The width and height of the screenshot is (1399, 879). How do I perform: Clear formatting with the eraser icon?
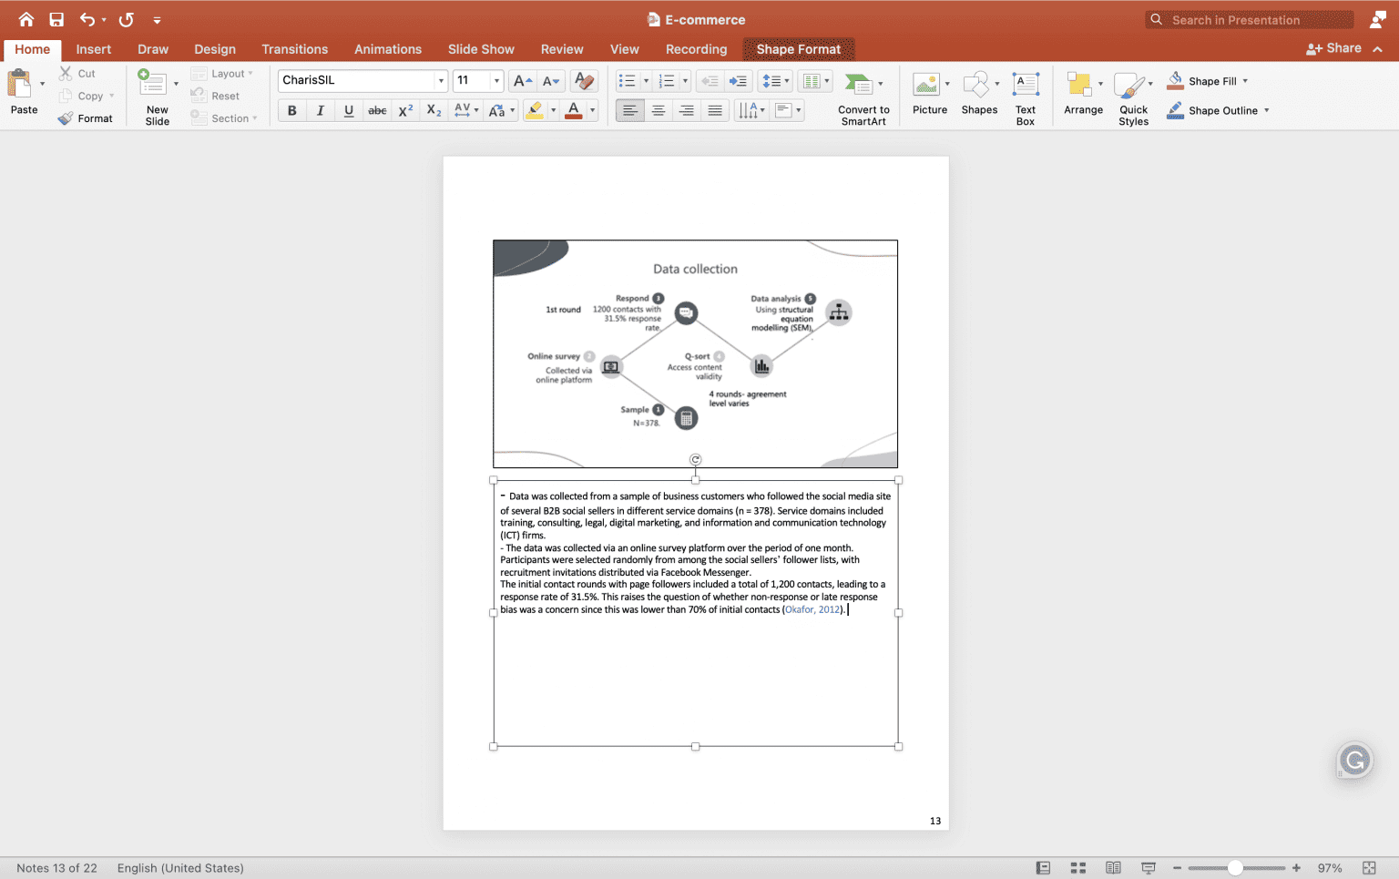pyautogui.click(x=583, y=80)
